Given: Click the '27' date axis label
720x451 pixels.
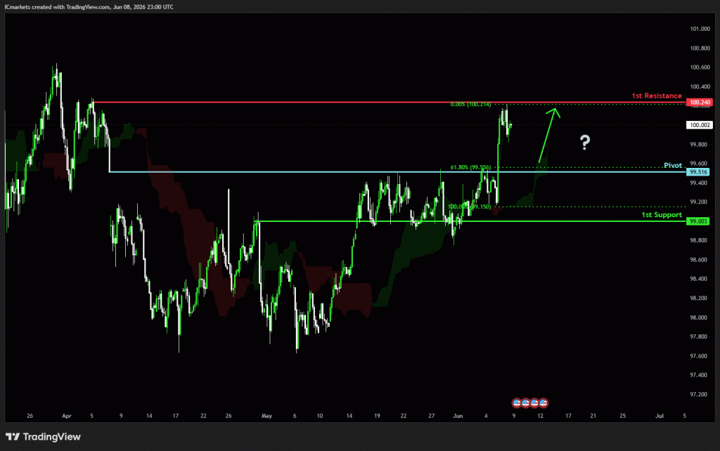Looking at the screenshot, I should (x=432, y=416).
